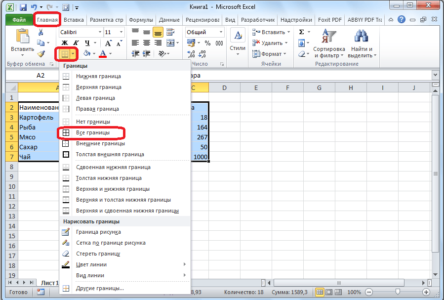
Task: Toggle Bold (Ж) formatting
Action: tap(64, 43)
